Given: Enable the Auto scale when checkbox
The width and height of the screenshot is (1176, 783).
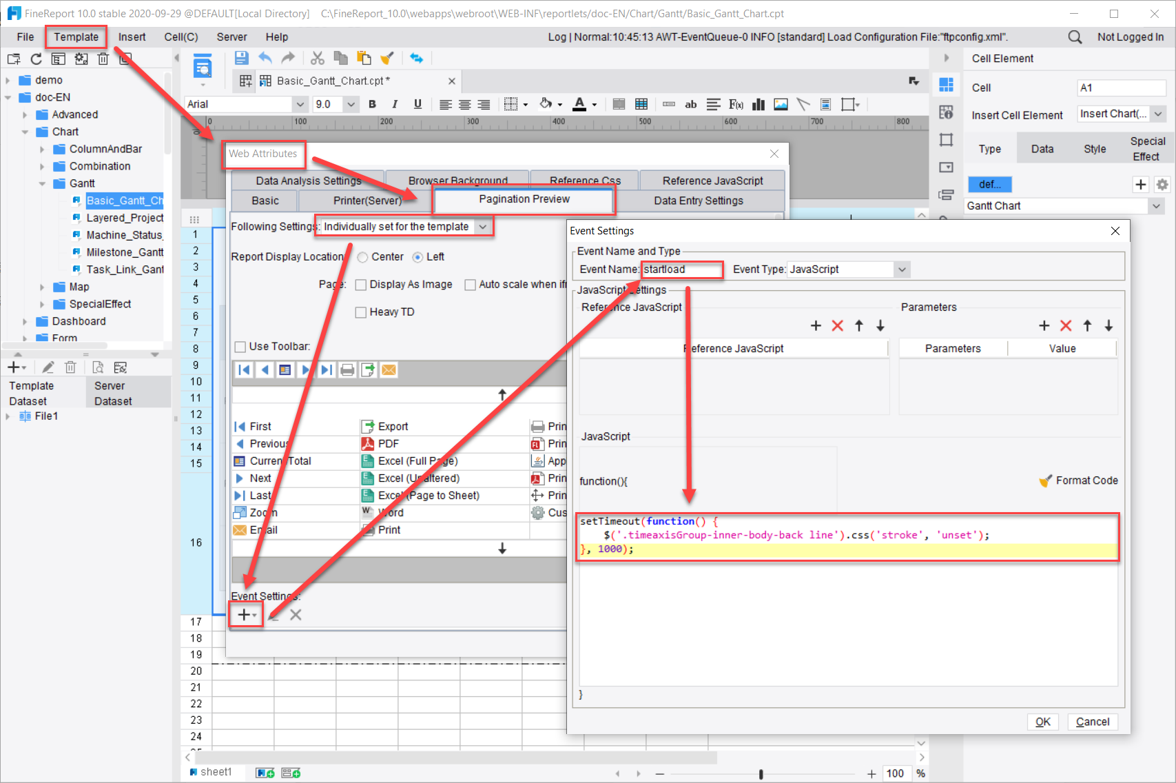Looking at the screenshot, I should [x=470, y=285].
